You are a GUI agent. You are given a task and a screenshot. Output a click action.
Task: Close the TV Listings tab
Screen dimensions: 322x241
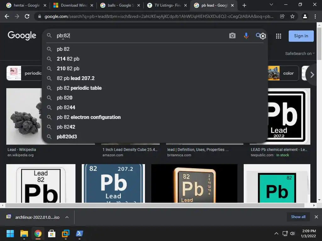pyautogui.click(x=186, y=5)
